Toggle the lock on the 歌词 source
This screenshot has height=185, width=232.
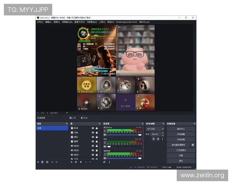97,128
